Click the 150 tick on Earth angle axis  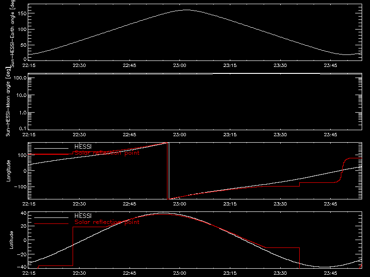click(22, 13)
